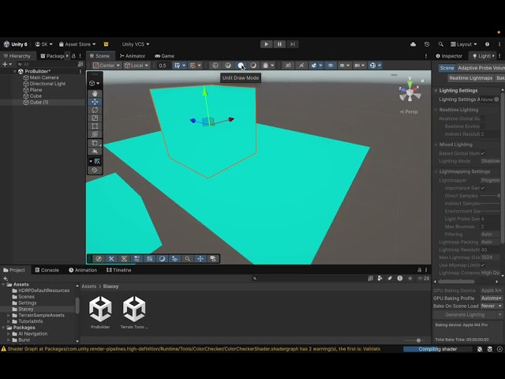The height and width of the screenshot is (379, 505).
Task: Select the Rect transform tool
Action: coord(95,126)
